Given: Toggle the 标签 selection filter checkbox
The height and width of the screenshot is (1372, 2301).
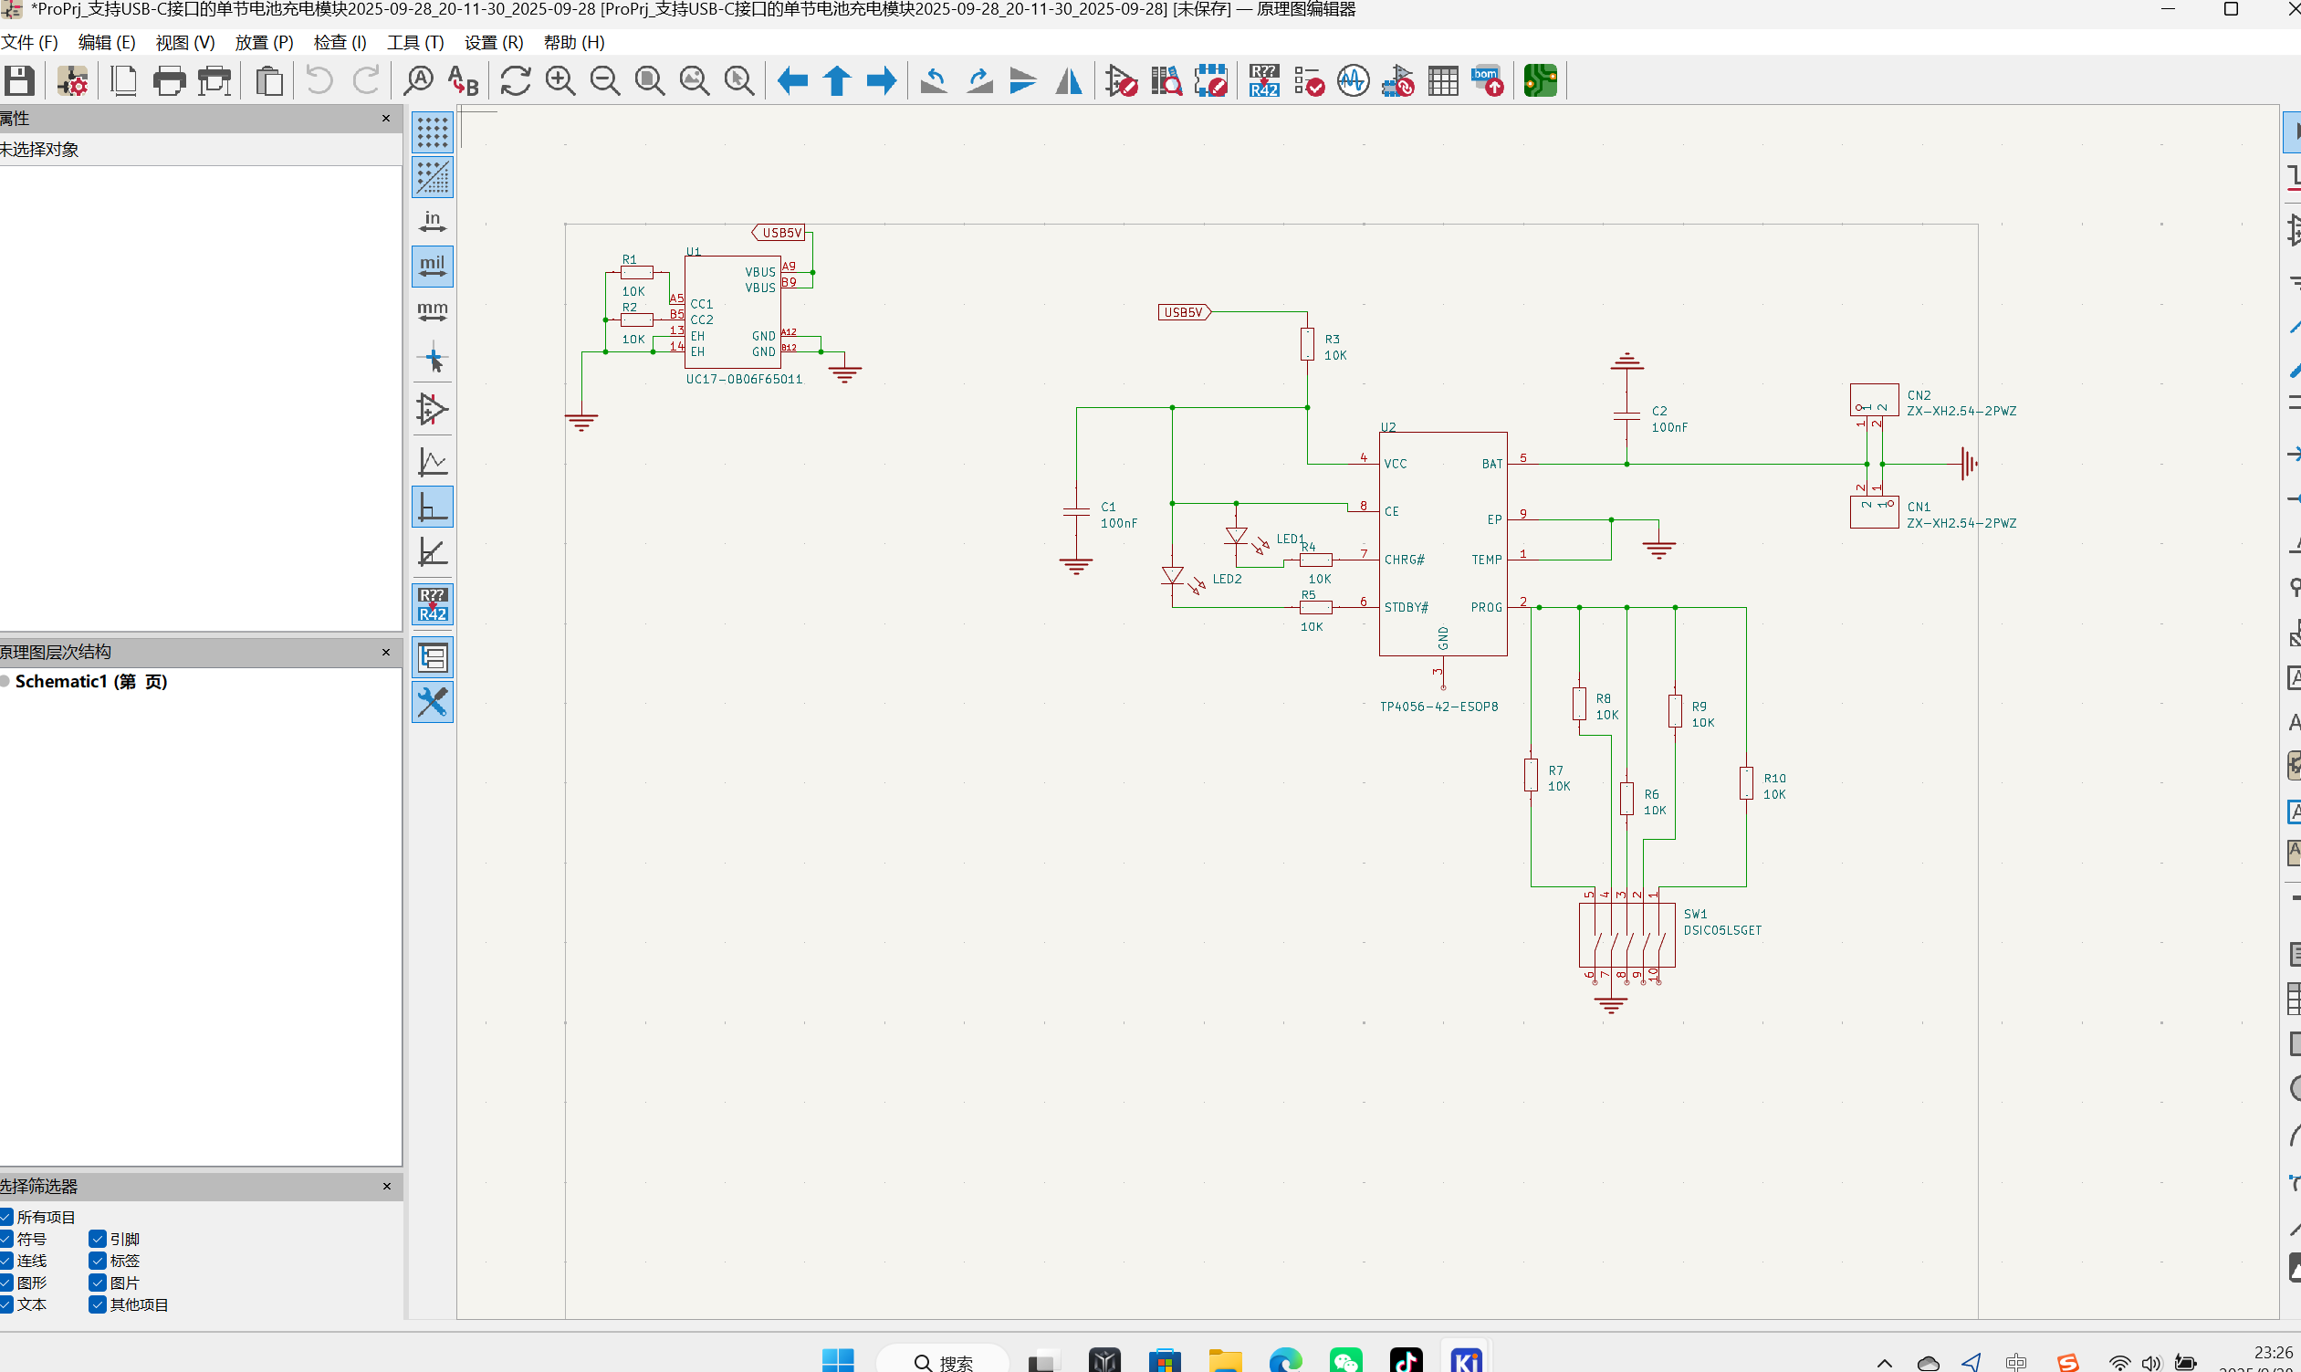Looking at the screenshot, I should pyautogui.click(x=97, y=1260).
